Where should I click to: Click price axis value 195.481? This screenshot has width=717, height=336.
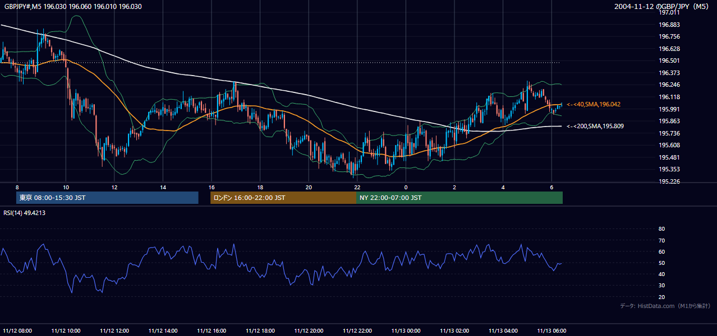tap(669, 157)
